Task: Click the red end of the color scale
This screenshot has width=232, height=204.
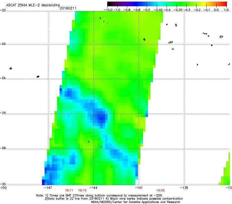Action: coord(224,4)
